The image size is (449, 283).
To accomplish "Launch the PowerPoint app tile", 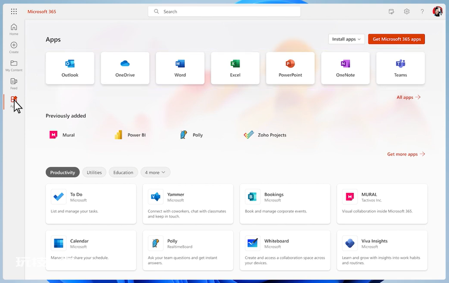I will pyautogui.click(x=290, y=68).
